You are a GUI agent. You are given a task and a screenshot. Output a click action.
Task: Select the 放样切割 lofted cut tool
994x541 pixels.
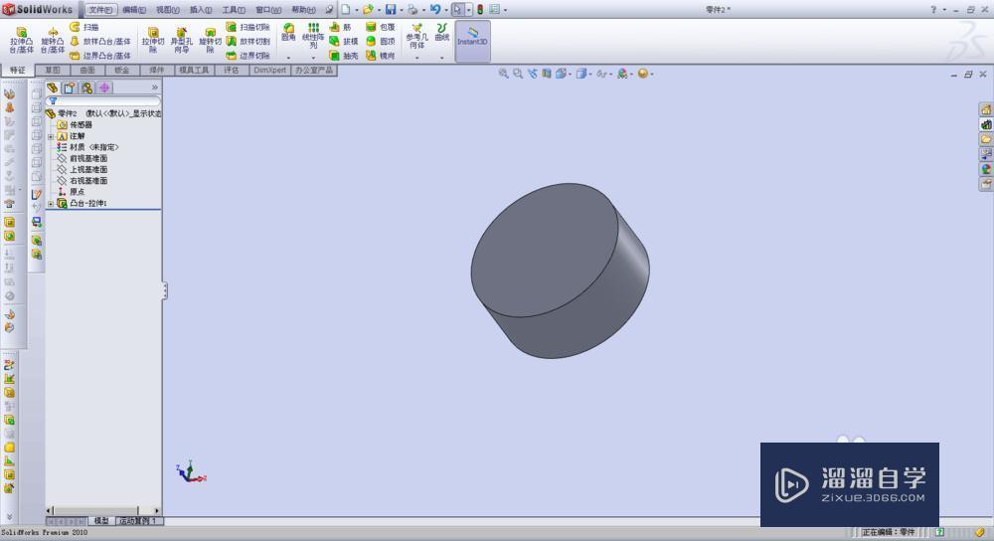tap(248, 41)
